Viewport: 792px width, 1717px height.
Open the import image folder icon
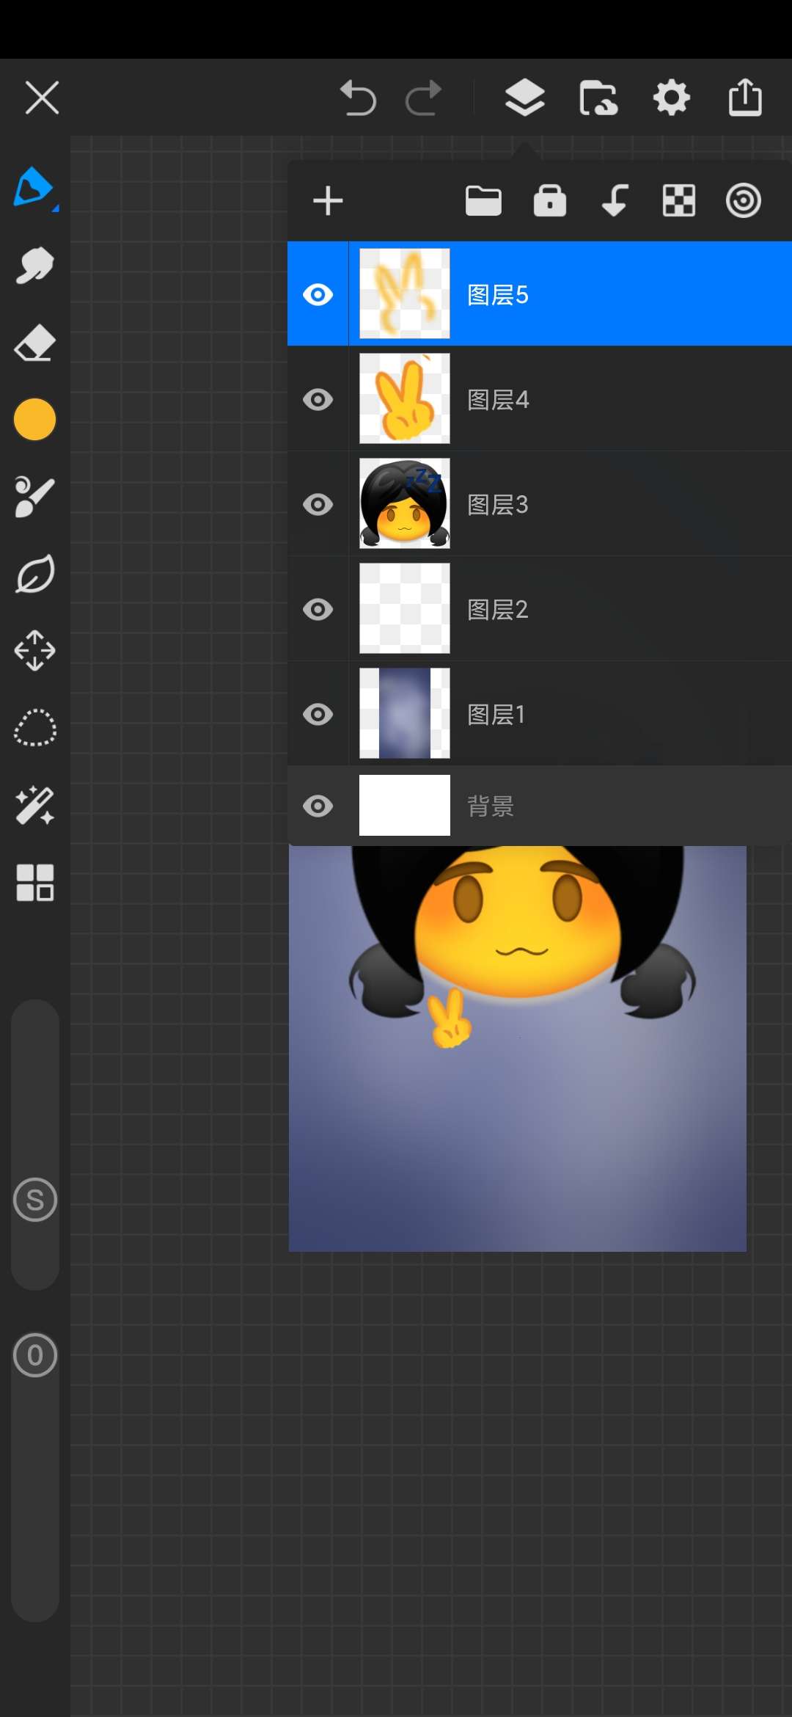point(598,98)
